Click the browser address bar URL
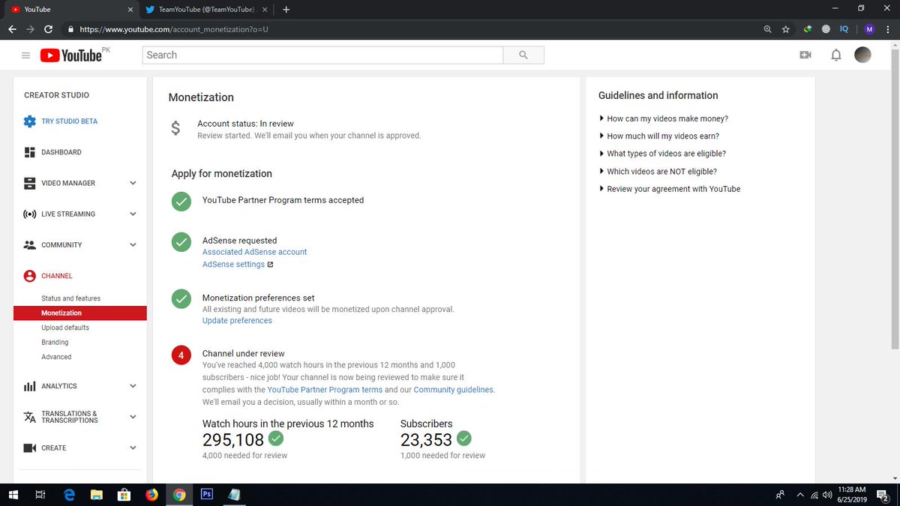This screenshot has height=506, width=900. [174, 29]
